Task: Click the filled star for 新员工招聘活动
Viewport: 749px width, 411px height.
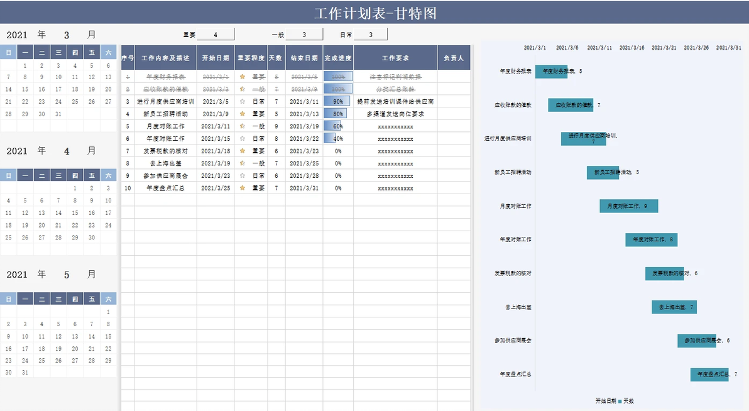Action: [242, 114]
